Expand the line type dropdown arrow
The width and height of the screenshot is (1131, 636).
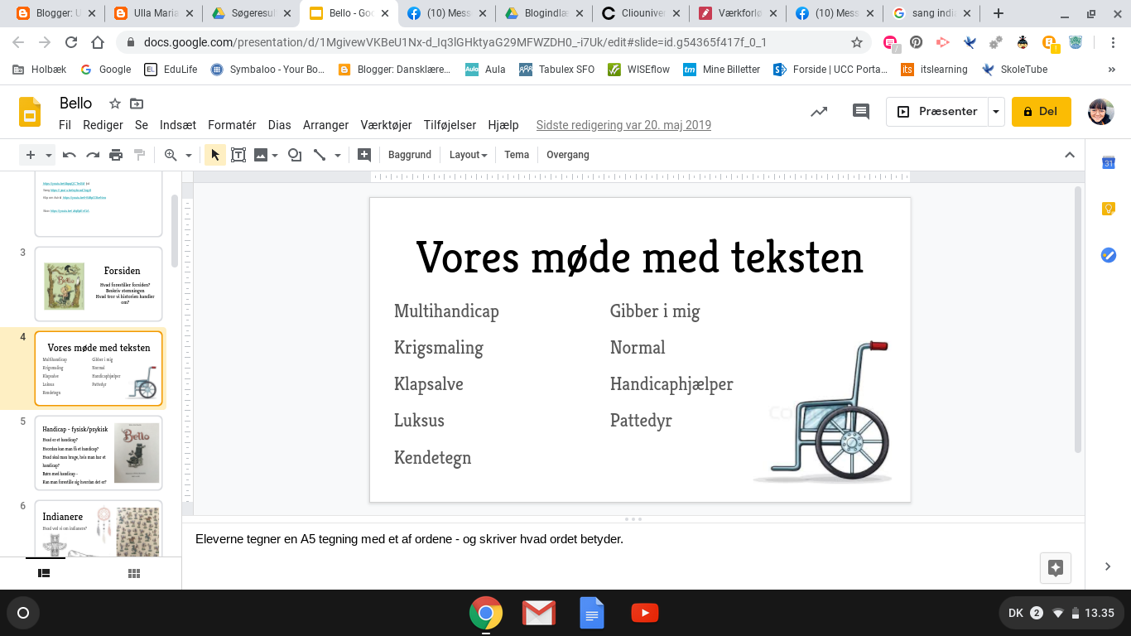click(x=338, y=155)
